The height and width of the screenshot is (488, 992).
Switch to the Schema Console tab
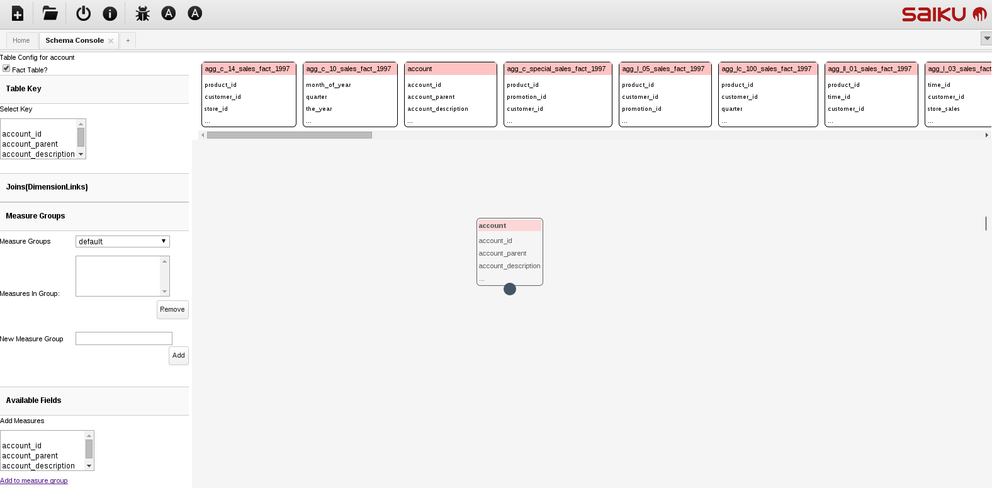tap(75, 40)
